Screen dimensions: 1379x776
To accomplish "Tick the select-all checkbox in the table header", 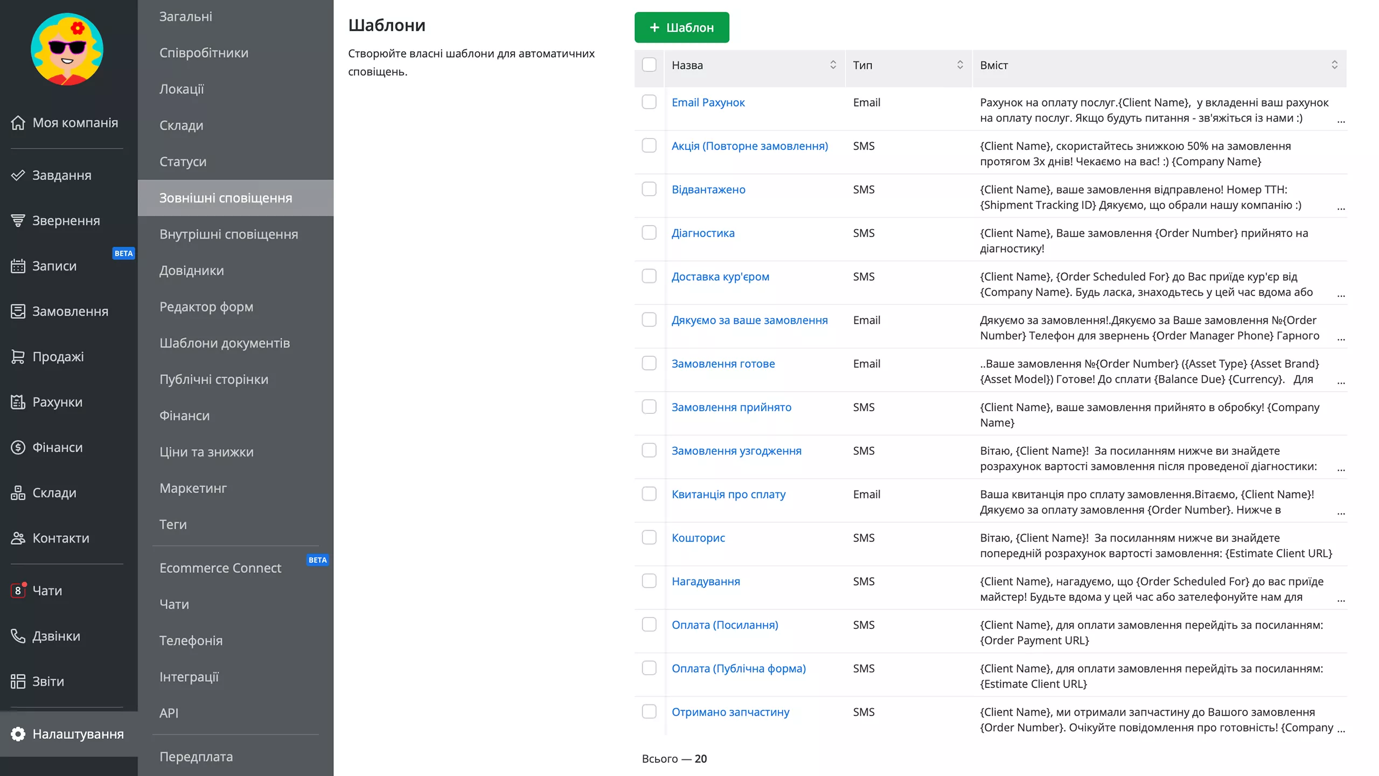I will [x=649, y=65].
